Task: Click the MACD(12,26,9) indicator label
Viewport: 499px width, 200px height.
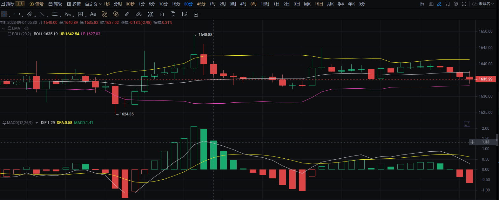Action: point(20,123)
